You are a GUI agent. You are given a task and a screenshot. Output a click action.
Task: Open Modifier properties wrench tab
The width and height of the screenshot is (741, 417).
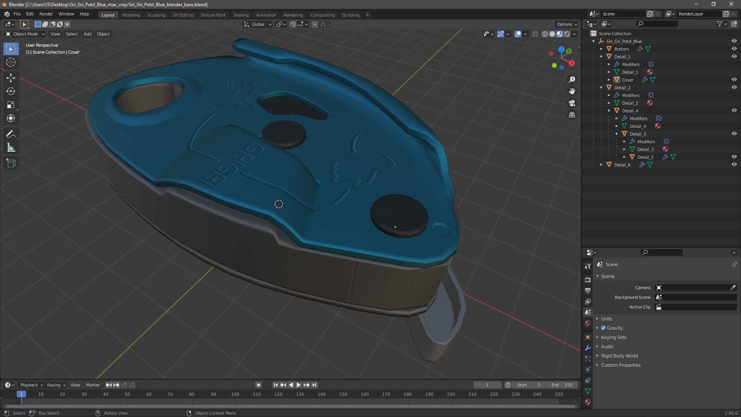click(x=588, y=348)
